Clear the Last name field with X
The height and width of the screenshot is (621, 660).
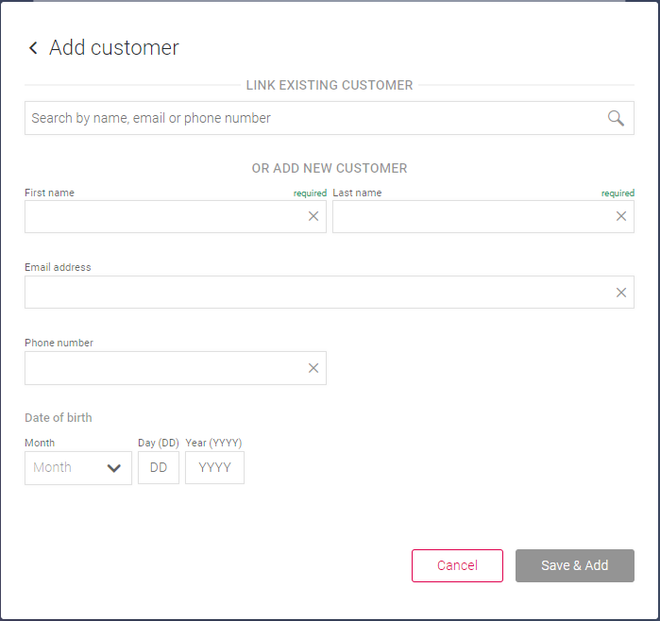coord(621,216)
